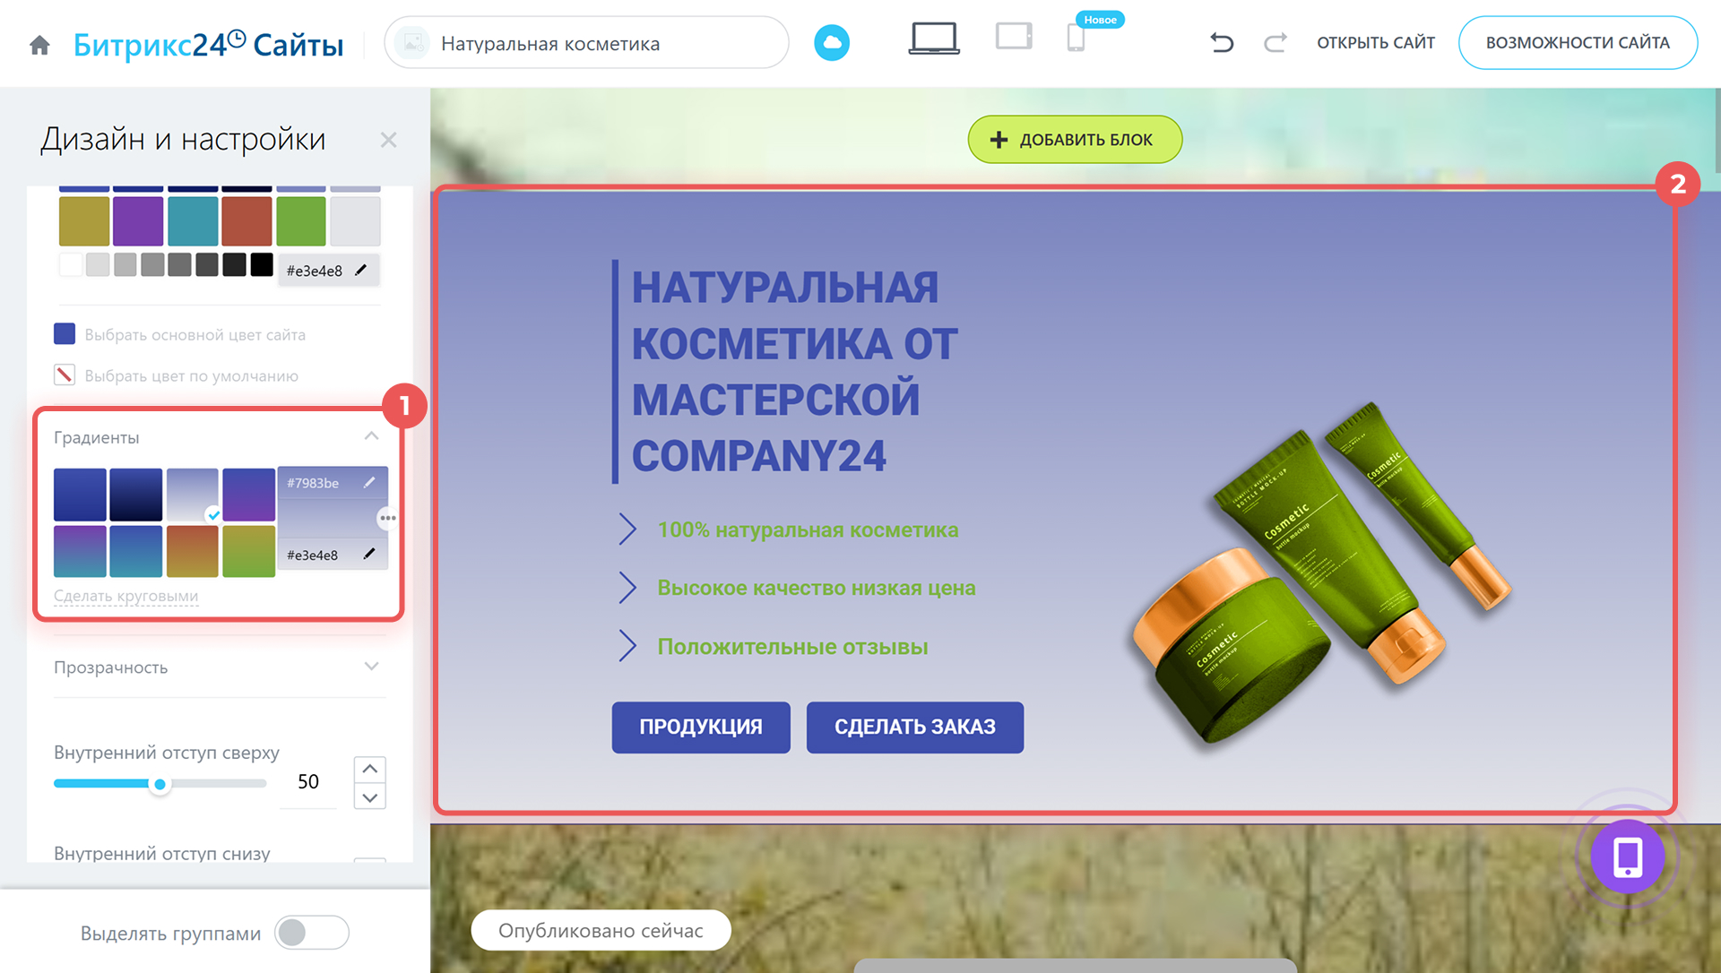Select the rust red color swatch
This screenshot has height=973, width=1721.
[x=246, y=221]
